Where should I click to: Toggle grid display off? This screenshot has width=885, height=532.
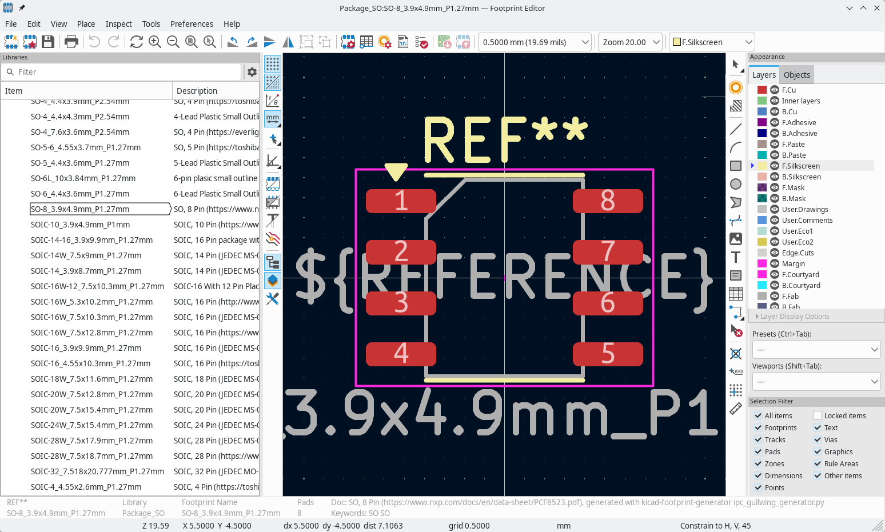click(273, 63)
